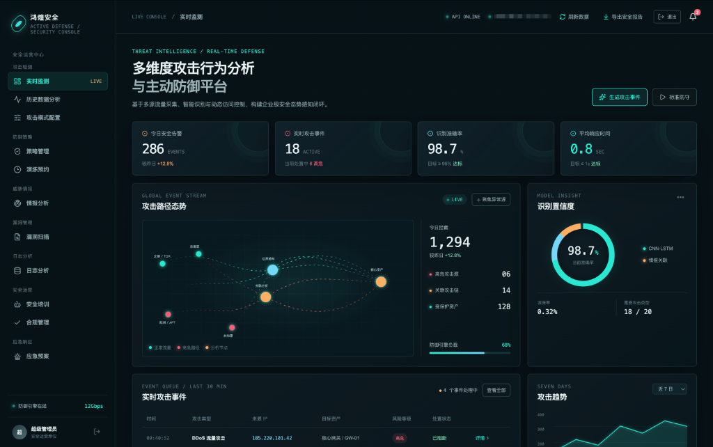Click the 正常流量 legend entry
Viewport: 713px width, 447px height.
(159, 347)
